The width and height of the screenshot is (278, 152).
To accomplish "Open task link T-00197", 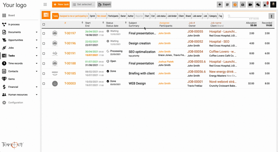I will pyautogui.click(x=70, y=33).
